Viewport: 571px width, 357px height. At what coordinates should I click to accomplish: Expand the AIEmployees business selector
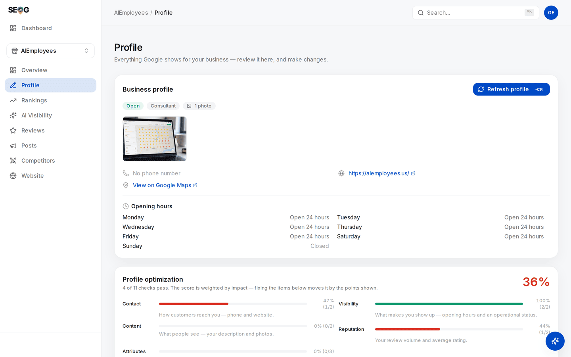pos(50,51)
